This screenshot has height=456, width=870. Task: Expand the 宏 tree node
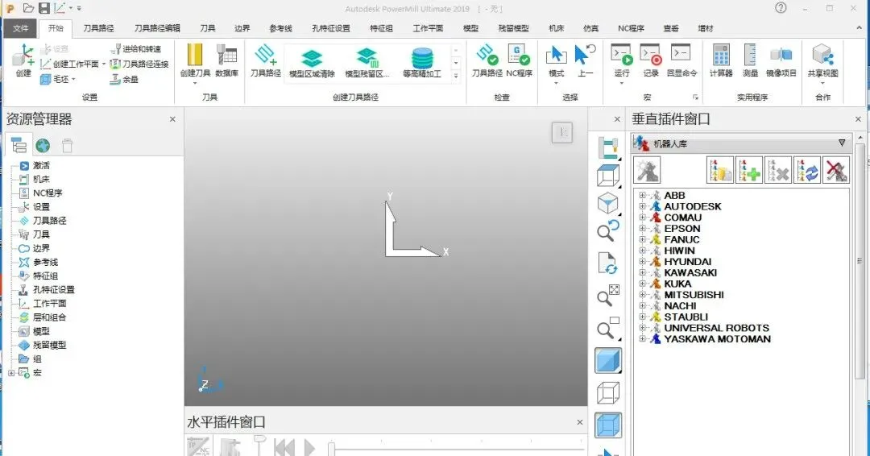point(11,373)
